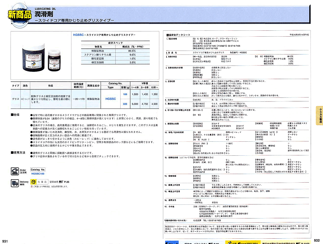Select the 100 g capacity option
The width and height of the screenshot is (323, 244).
tap(125, 94)
